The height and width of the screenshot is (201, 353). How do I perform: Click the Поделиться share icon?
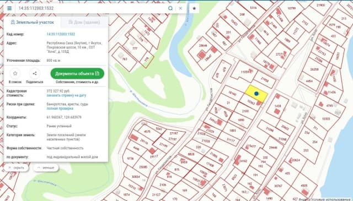tap(34, 74)
